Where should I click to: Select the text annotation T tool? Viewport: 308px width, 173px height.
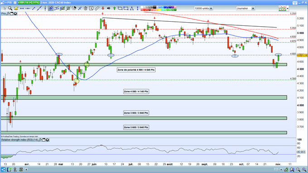[x=91, y=9]
